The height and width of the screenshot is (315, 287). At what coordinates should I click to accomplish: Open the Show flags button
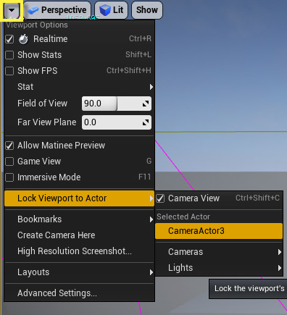147,10
